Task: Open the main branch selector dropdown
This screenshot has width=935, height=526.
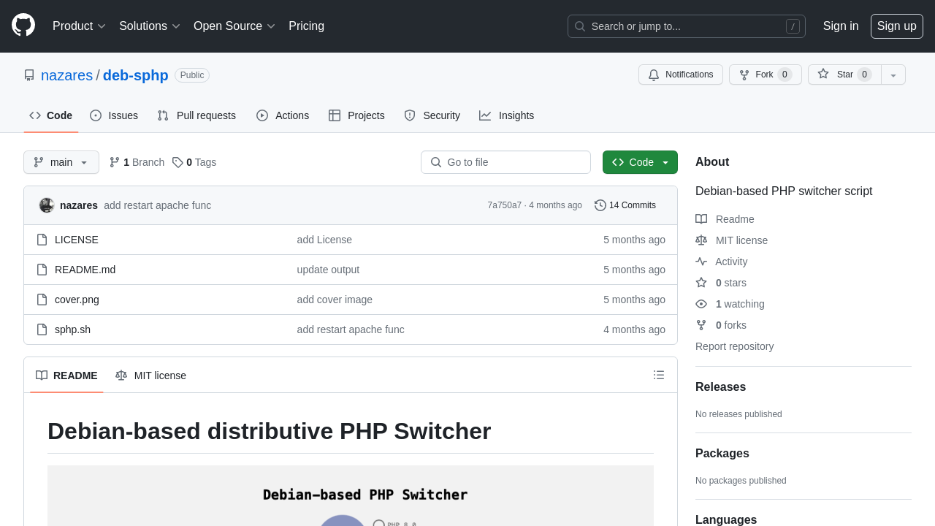Action: [61, 162]
